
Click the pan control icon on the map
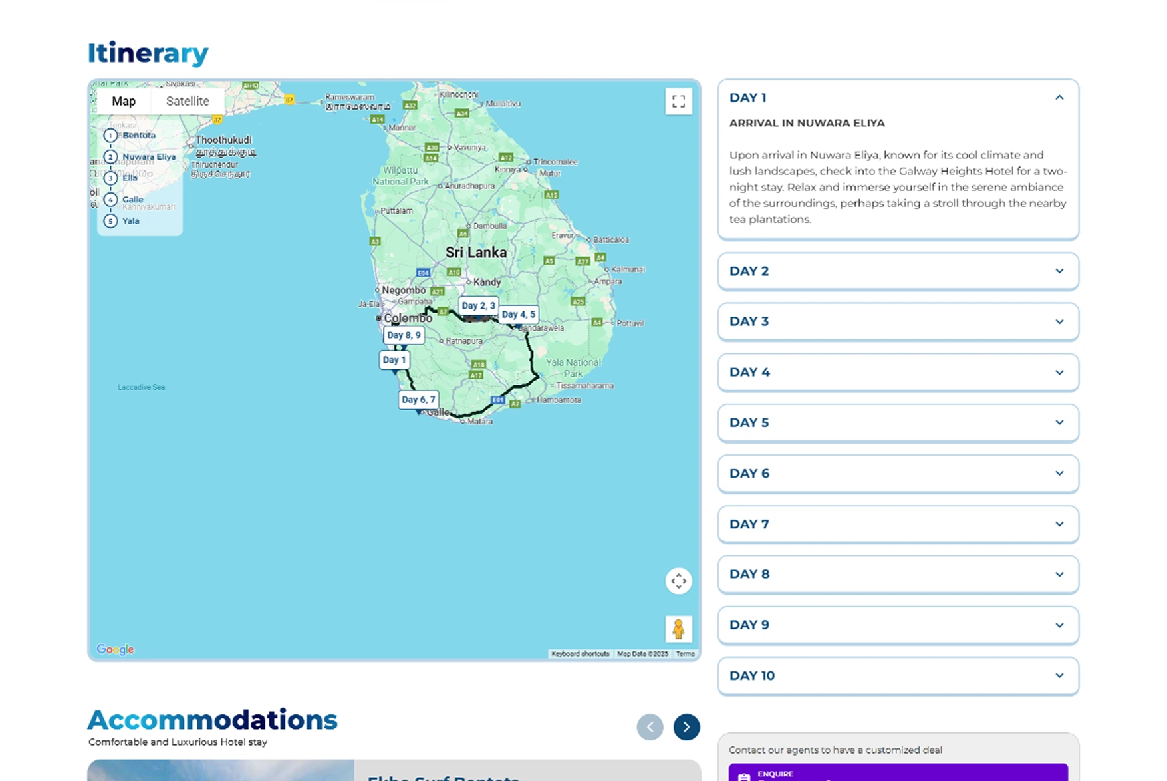click(x=678, y=581)
